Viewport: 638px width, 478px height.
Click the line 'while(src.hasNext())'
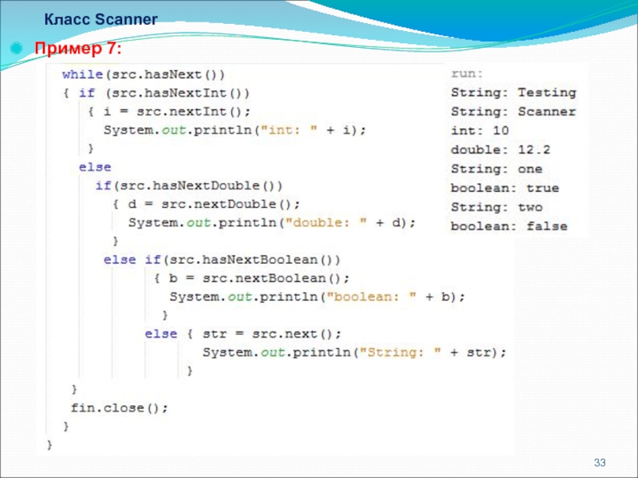[144, 75]
